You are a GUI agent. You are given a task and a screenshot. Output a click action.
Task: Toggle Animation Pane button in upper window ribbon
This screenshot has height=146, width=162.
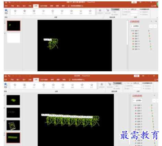coord(115,9)
